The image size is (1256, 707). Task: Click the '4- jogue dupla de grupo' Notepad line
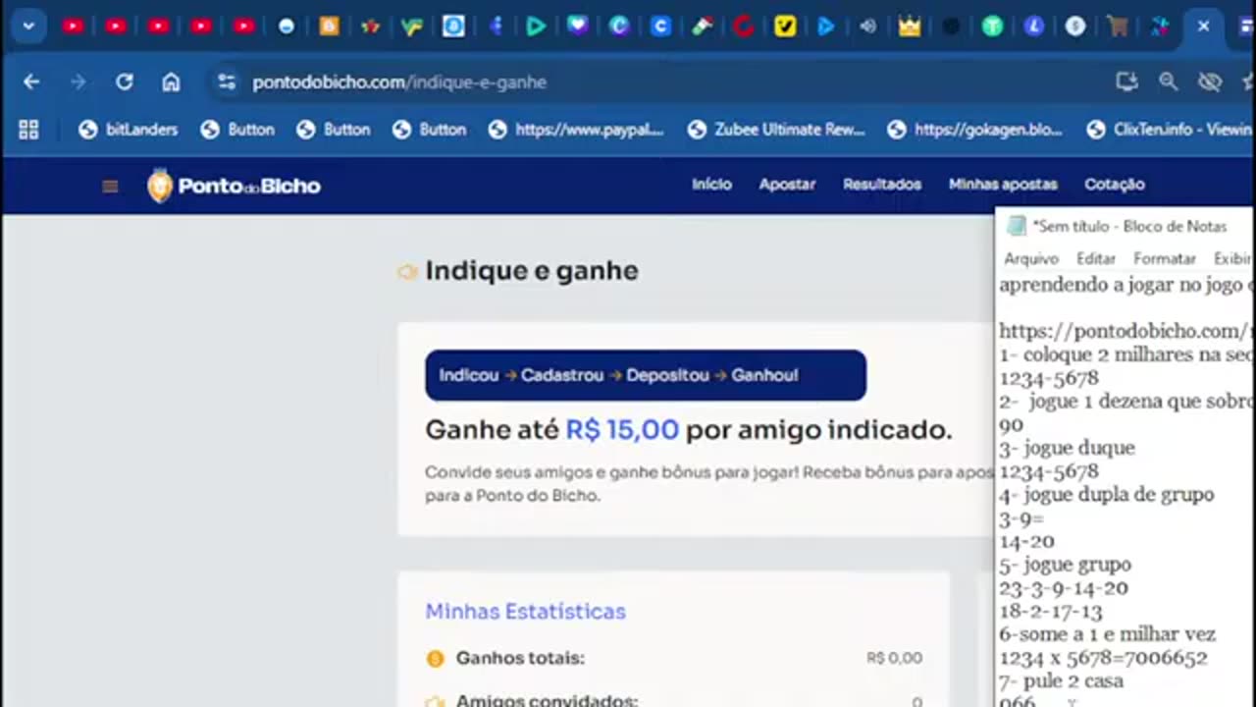click(x=1107, y=495)
